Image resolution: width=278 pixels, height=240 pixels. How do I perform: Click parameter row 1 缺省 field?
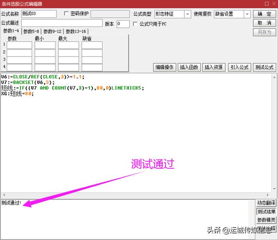pyautogui.click(x=92, y=45)
